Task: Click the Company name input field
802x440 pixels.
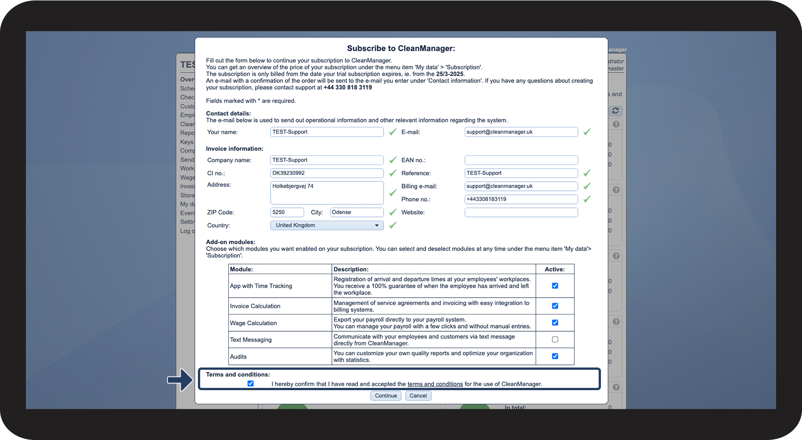Action: click(327, 160)
